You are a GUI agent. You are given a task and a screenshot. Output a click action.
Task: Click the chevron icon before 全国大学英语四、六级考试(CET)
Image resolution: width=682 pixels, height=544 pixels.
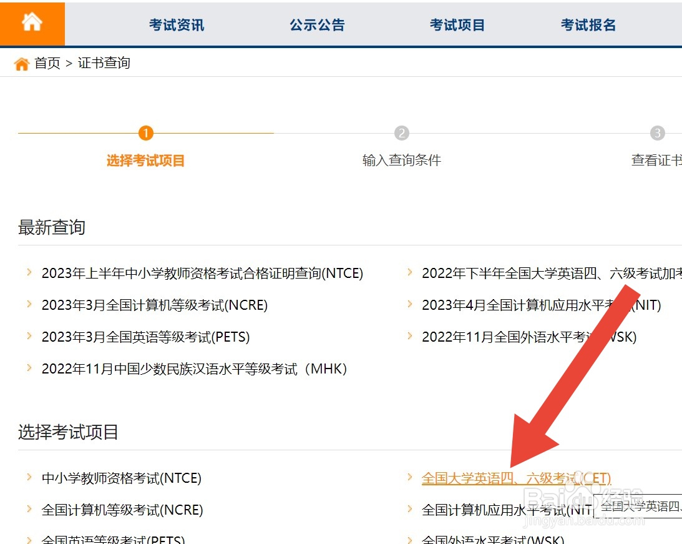410,478
